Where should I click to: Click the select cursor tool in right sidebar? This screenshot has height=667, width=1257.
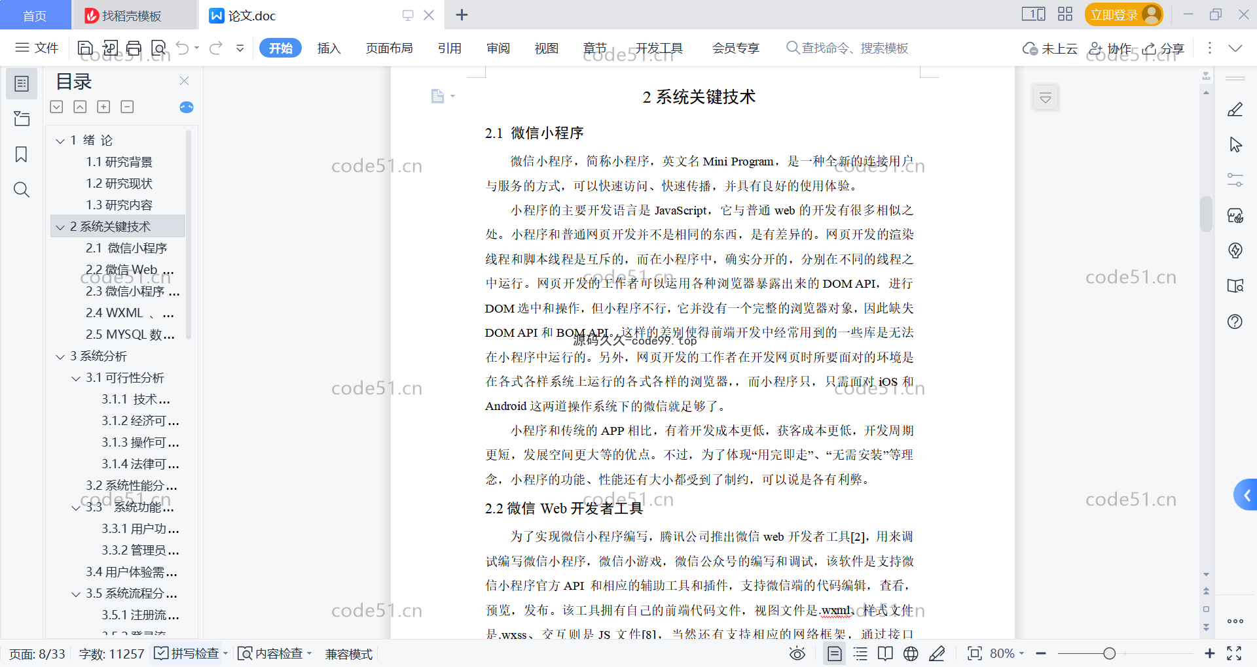click(1235, 145)
